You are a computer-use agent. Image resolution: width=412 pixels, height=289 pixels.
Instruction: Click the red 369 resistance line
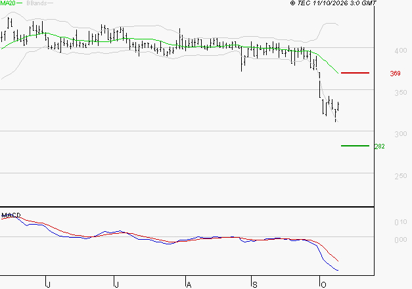[355, 73]
